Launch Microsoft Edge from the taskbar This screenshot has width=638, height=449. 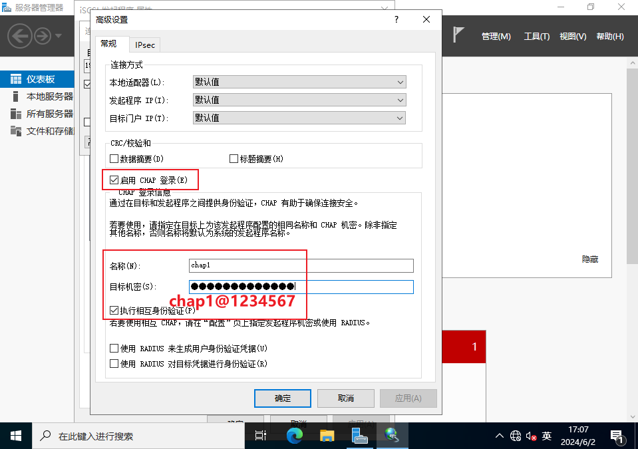click(294, 436)
